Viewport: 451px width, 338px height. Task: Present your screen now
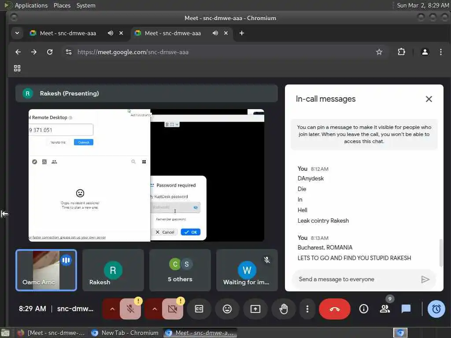click(255, 309)
